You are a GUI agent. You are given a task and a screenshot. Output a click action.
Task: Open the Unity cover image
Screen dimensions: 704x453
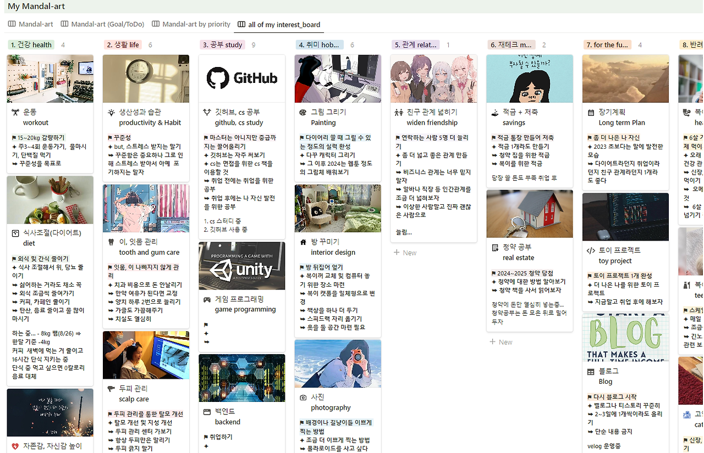242,266
